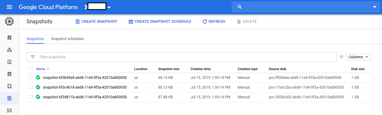
Task: Click the Creation time column header
Action: click(201, 69)
